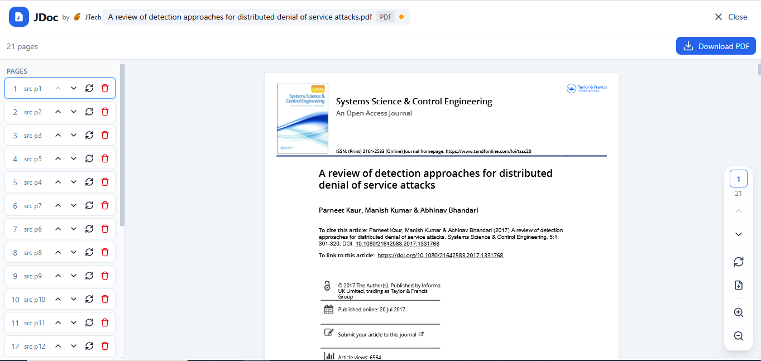Screen dimensions: 761x361
Task: Go to previous page in viewer
Action: pos(739,211)
